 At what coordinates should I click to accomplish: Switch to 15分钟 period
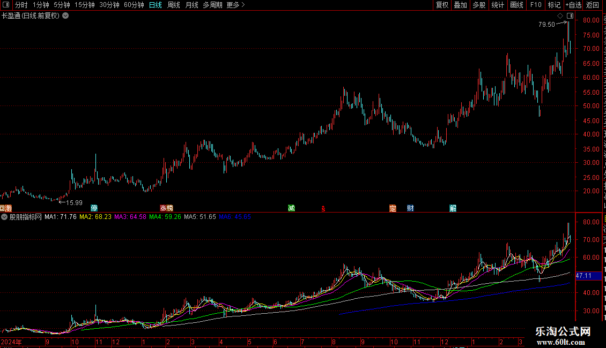(85, 5)
